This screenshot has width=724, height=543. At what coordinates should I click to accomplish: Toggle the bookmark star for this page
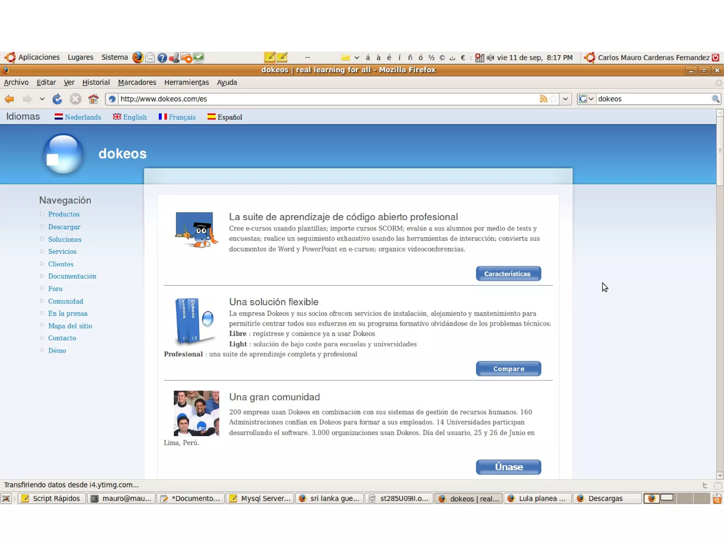coord(553,99)
